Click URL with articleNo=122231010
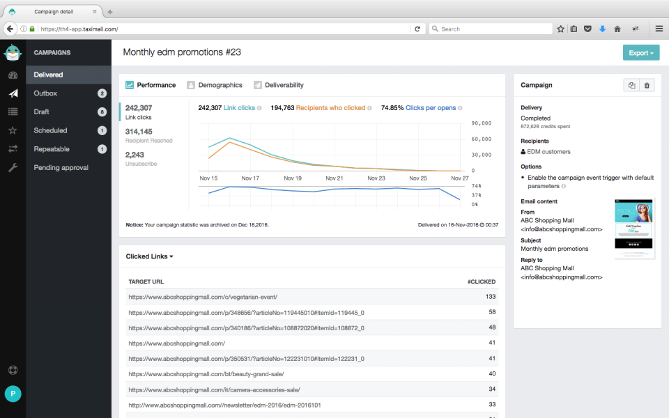Viewport: 669px width, 418px height. point(246,359)
